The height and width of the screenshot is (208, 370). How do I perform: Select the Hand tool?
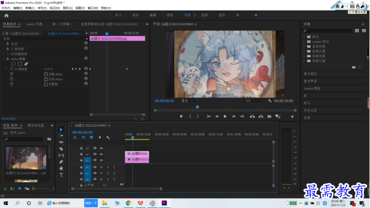tap(61, 168)
